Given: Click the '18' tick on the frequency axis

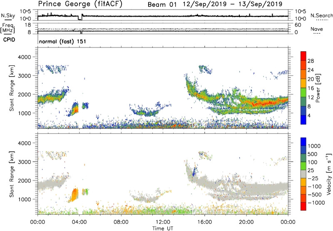Looking at the screenshot, I should tap(28, 25).
